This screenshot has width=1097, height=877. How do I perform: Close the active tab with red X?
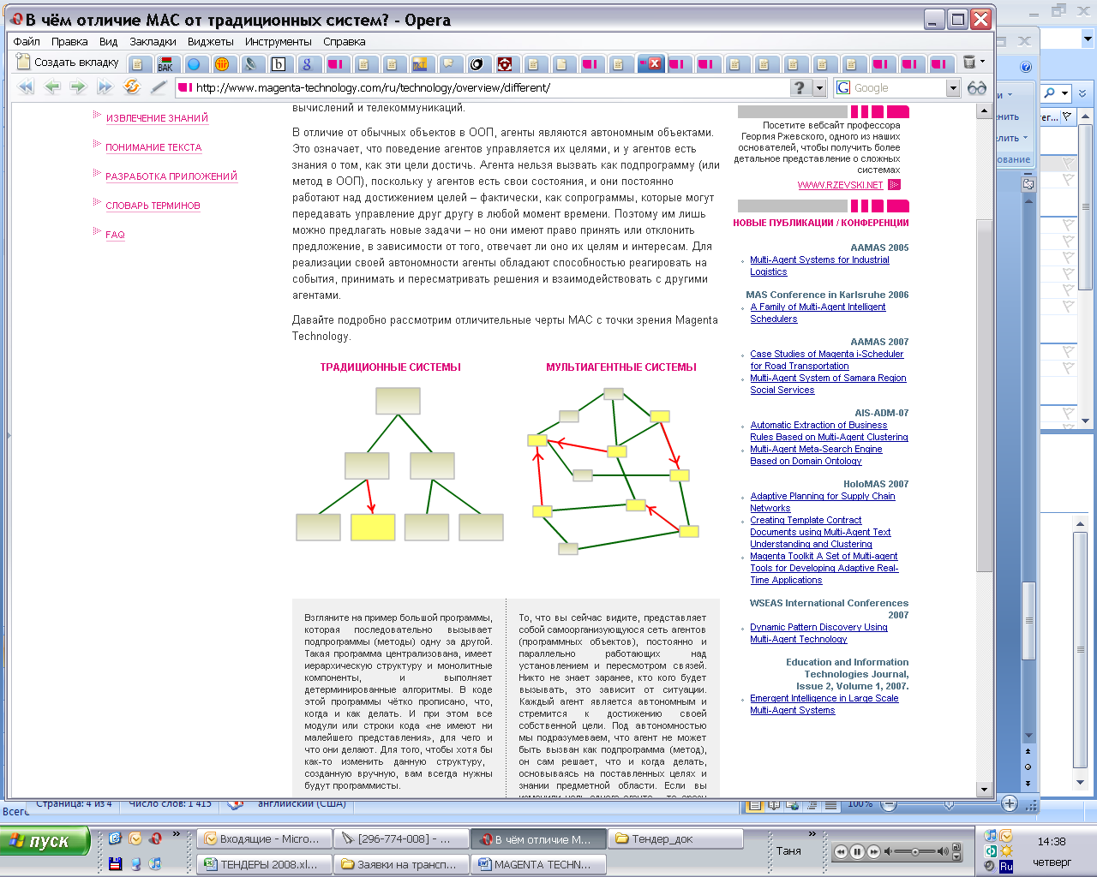coord(655,63)
